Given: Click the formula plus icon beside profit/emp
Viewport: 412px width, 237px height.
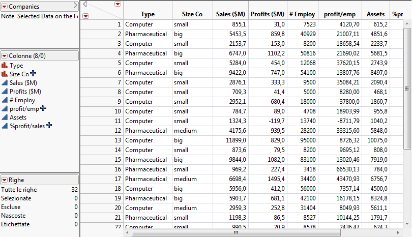Looking at the screenshot, I should (44, 108).
